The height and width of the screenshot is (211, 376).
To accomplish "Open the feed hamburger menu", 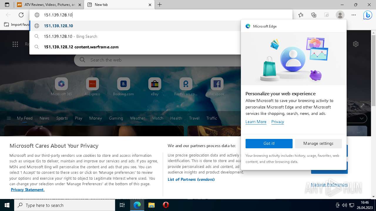I will click(9, 118).
